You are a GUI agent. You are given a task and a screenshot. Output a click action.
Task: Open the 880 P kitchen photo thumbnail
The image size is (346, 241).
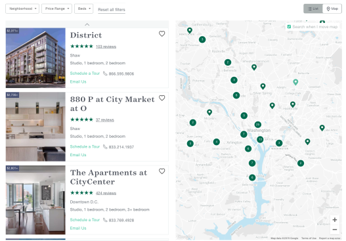pos(35,127)
